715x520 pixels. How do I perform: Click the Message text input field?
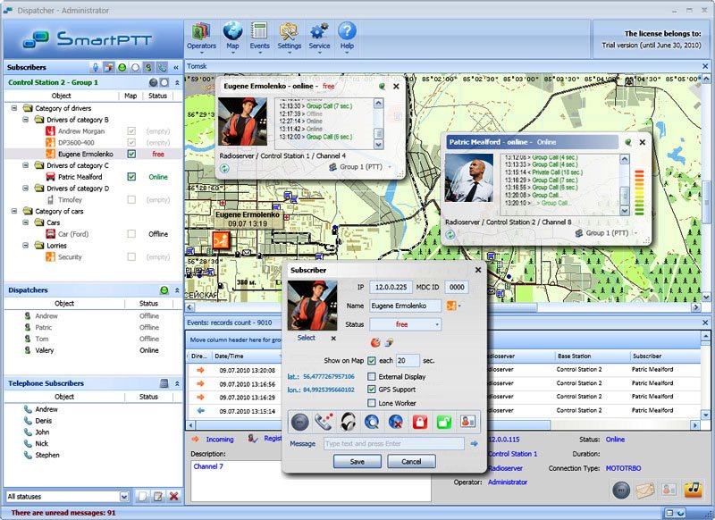pyautogui.click(x=393, y=443)
